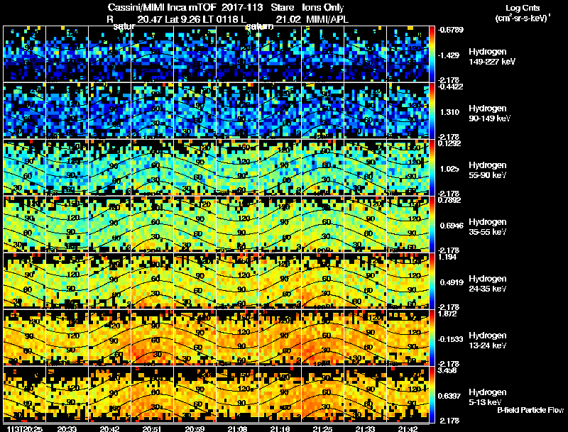Select the 149-227 keV panel at 113T20:25
Viewport: 568px width, 432px height.
[x=25, y=54]
